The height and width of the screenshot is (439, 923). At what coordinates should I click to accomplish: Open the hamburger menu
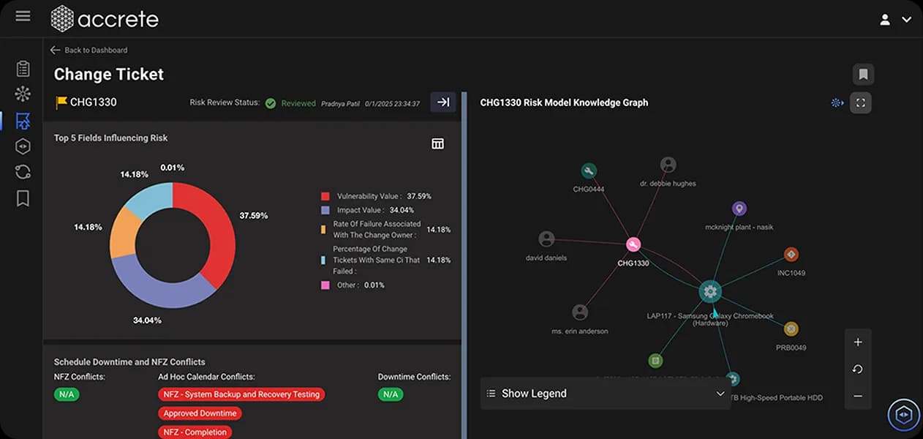pyautogui.click(x=23, y=15)
